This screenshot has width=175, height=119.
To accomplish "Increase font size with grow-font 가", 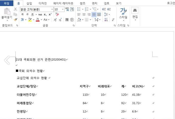I will click(55, 20).
